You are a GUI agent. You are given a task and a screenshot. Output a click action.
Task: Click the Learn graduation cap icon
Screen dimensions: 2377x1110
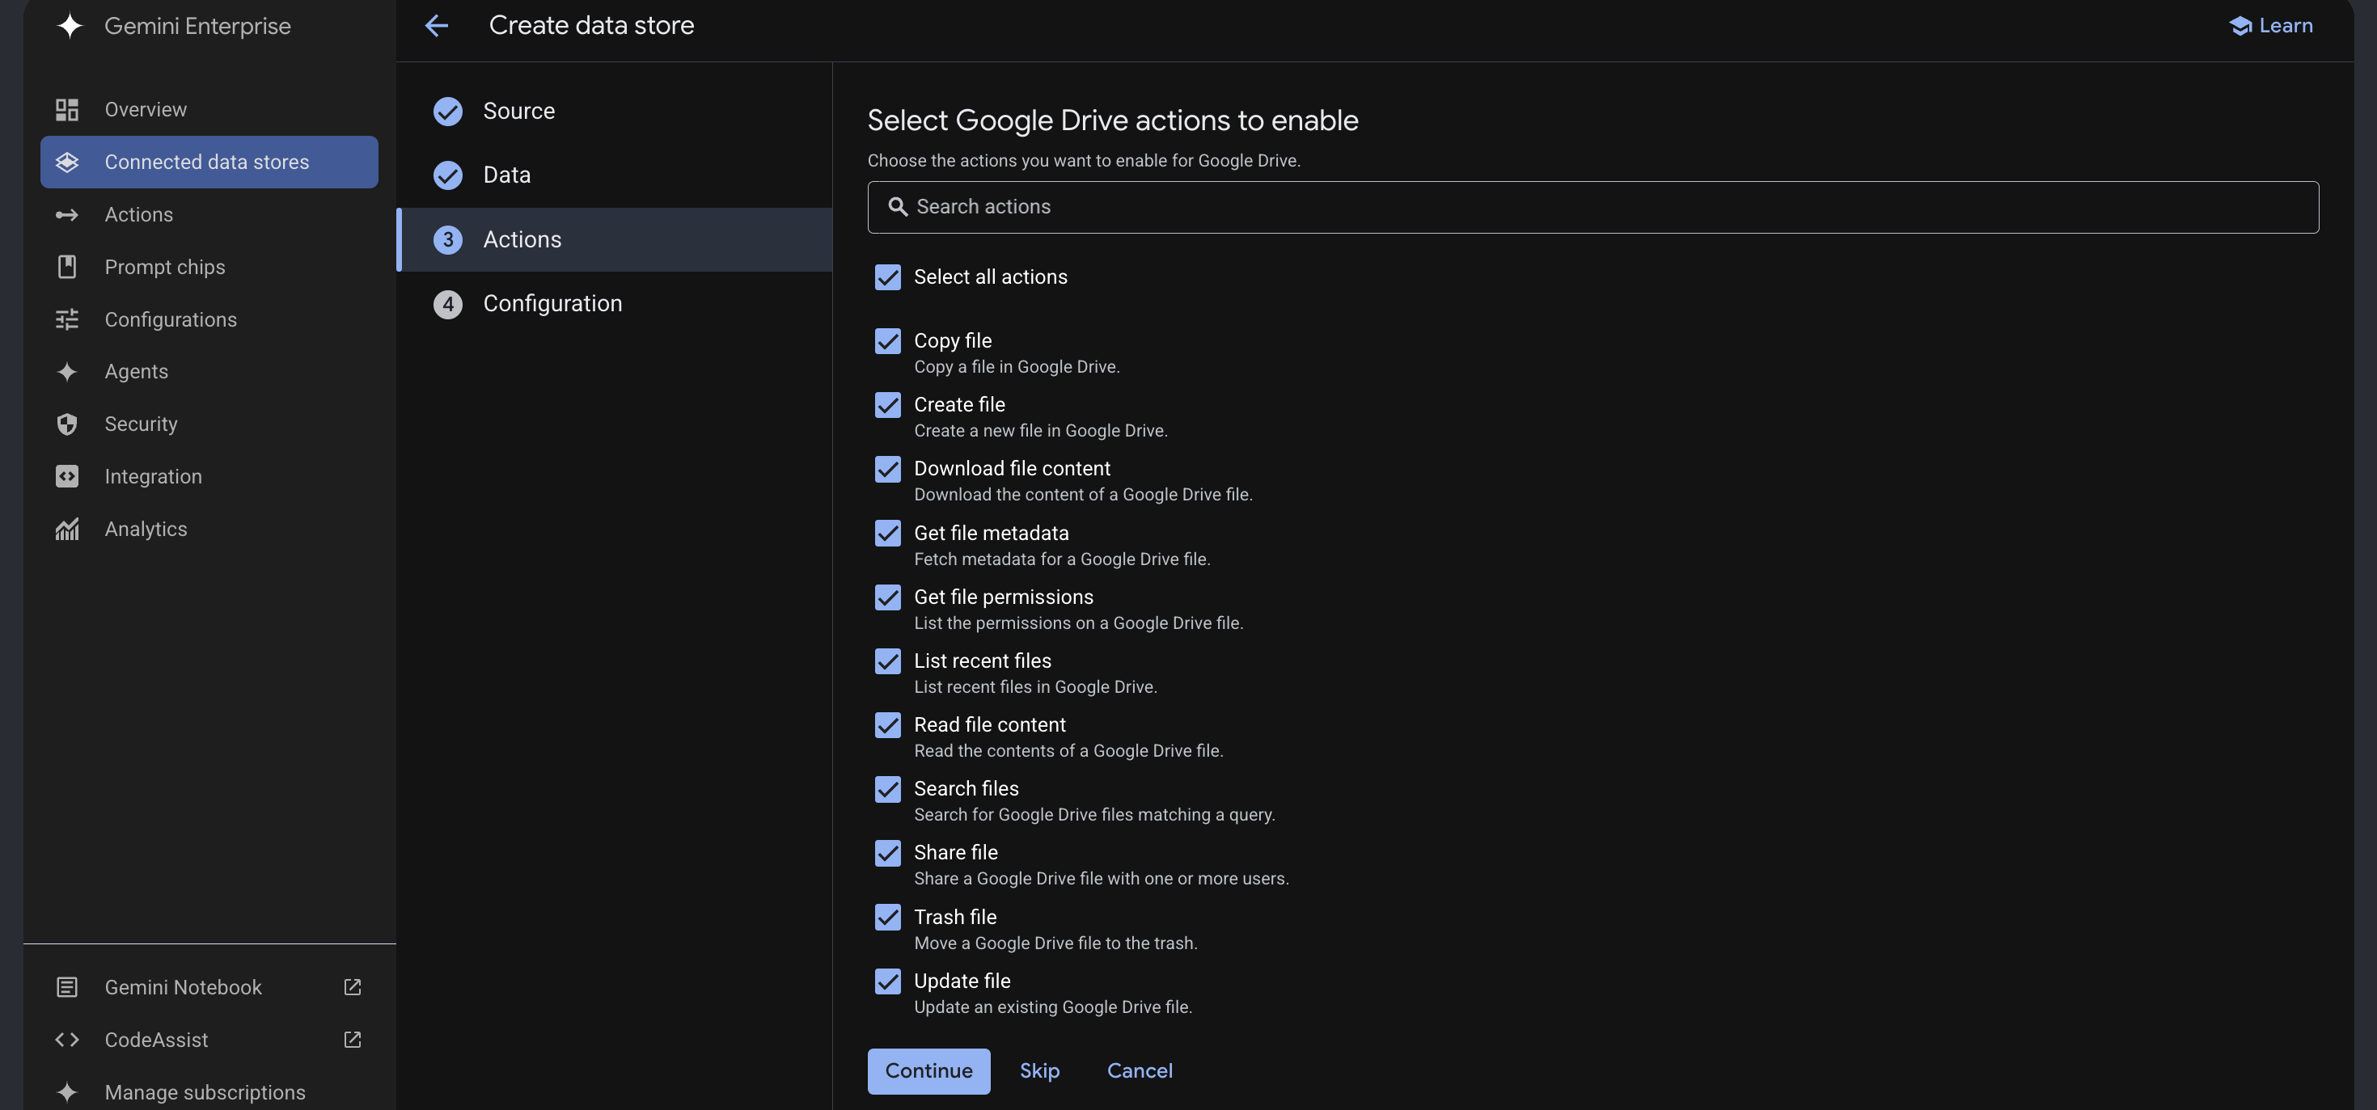tap(2240, 26)
